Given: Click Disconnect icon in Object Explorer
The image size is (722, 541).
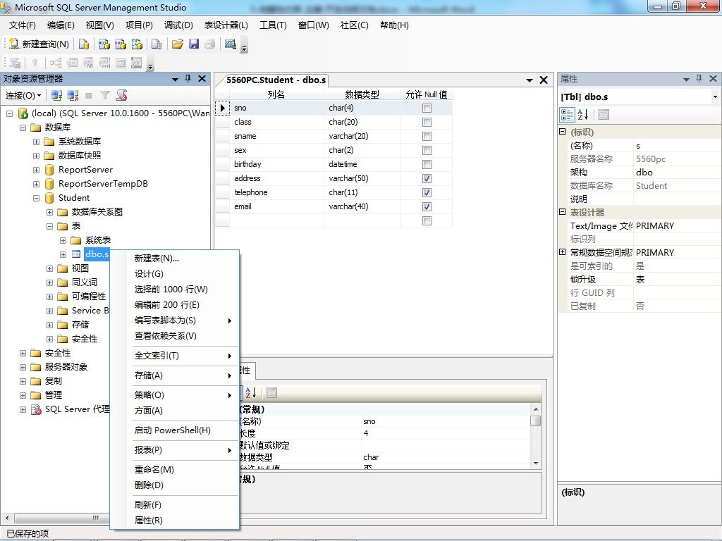Looking at the screenshot, I should (x=73, y=95).
